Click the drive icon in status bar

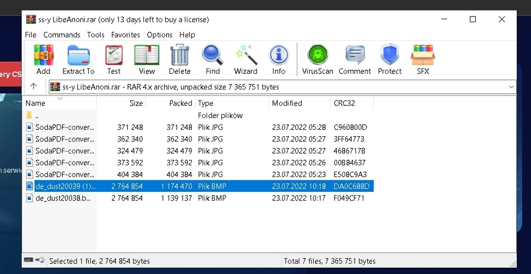29,260
